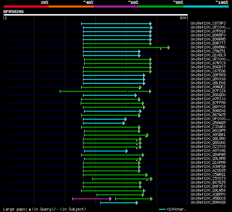Select the UniRef100_C5WRQ1 label

pos(208,175)
